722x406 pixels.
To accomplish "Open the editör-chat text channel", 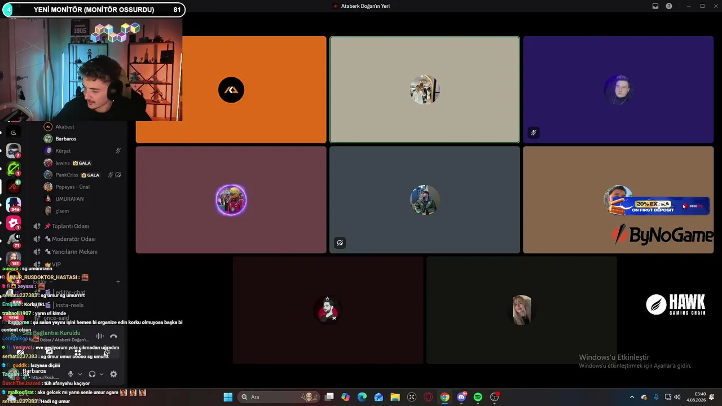I will [x=77, y=293].
